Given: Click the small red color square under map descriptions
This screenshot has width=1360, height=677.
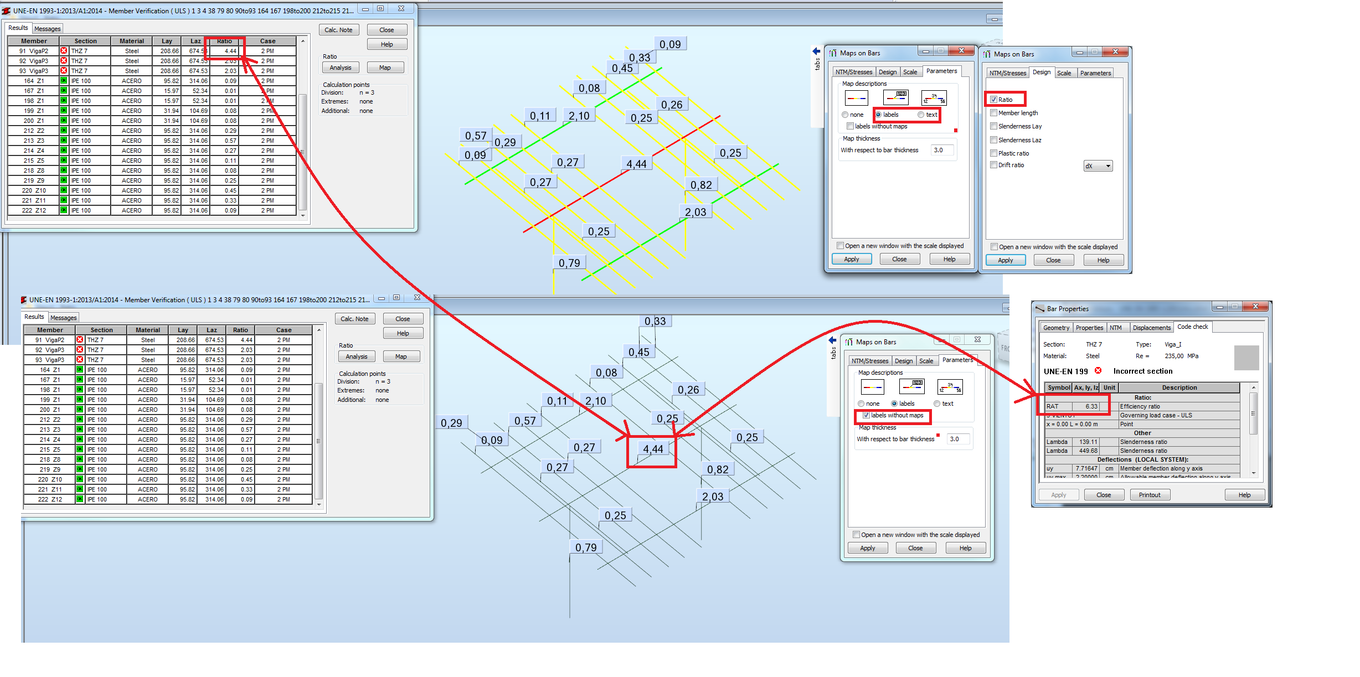Looking at the screenshot, I should tap(956, 131).
